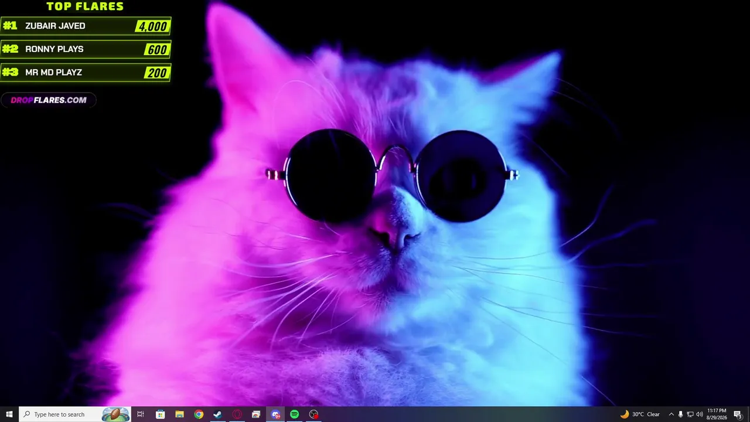Select the #3 MR MD PLAYZ row

pyautogui.click(x=86, y=73)
